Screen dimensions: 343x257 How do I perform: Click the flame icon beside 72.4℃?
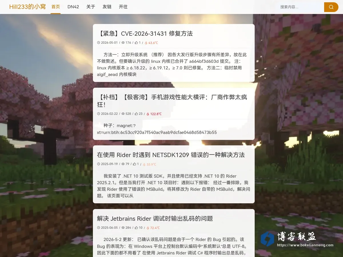point(148,228)
